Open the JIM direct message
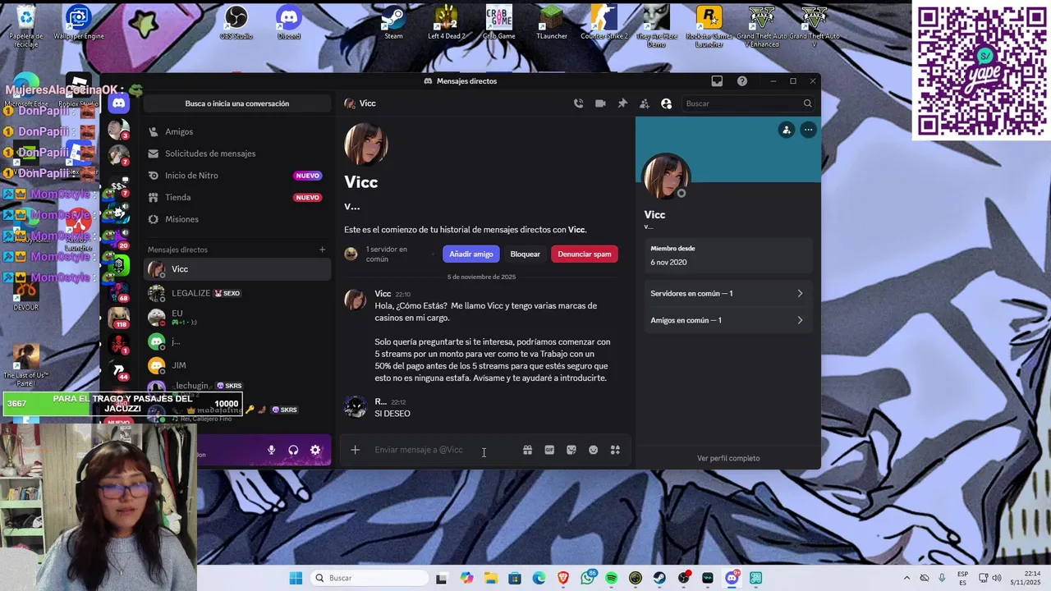The height and width of the screenshot is (591, 1051). 237,365
